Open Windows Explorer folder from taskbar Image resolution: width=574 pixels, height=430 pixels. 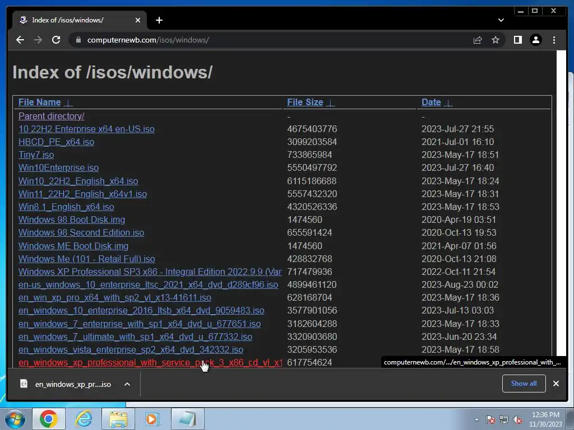coord(118,419)
